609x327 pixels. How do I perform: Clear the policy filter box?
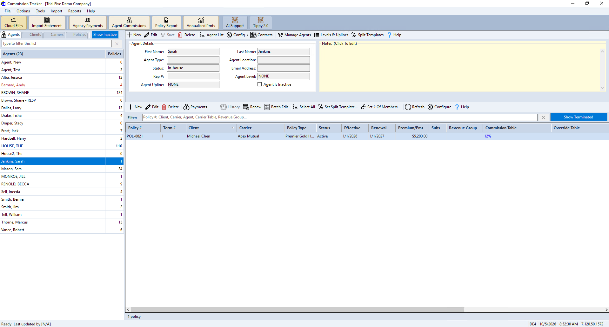coord(543,117)
